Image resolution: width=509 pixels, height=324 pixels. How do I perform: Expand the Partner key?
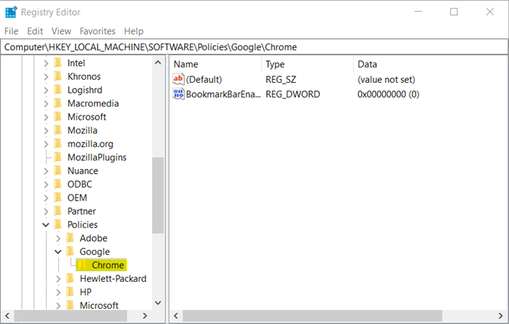point(46,211)
